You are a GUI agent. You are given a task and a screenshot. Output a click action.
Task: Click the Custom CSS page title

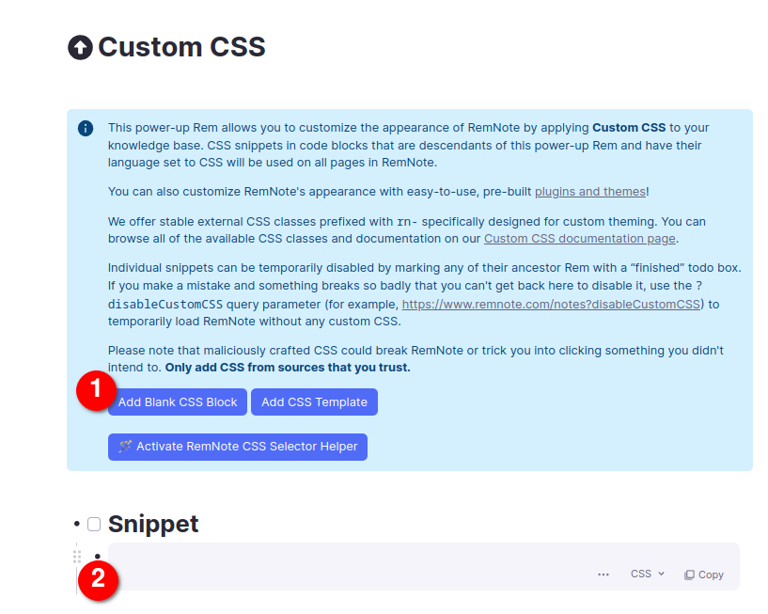[x=181, y=47]
